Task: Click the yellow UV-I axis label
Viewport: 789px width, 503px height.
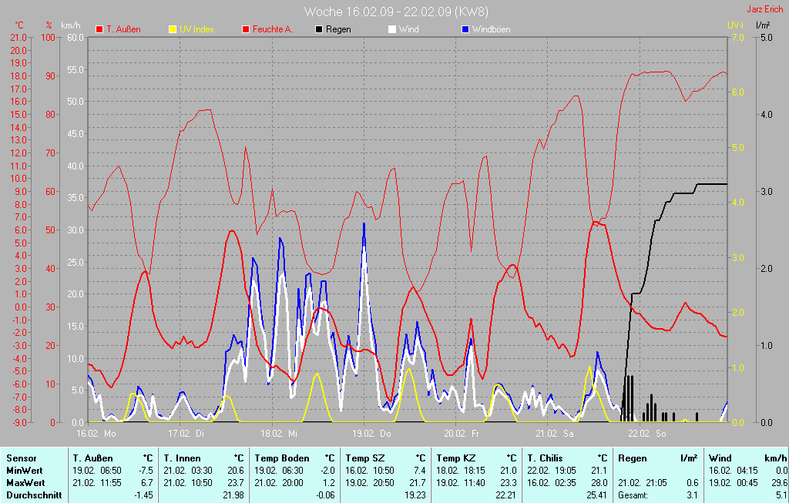Action: pos(735,25)
